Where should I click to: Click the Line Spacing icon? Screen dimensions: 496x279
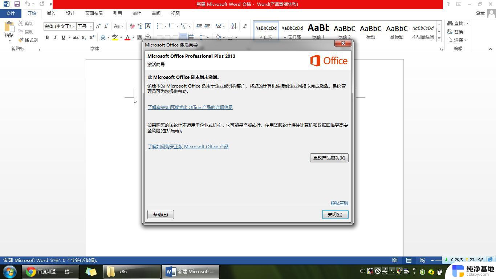(203, 37)
